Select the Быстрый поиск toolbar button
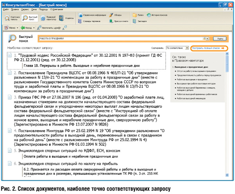The width and height of the screenshot is (235, 194). point(30,18)
